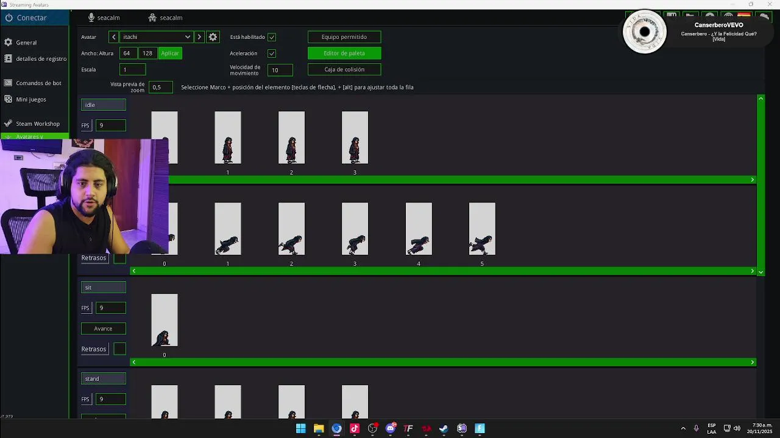Click the microphone seacalm account icon
The image size is (780, 438).
[x=91, y=18]
